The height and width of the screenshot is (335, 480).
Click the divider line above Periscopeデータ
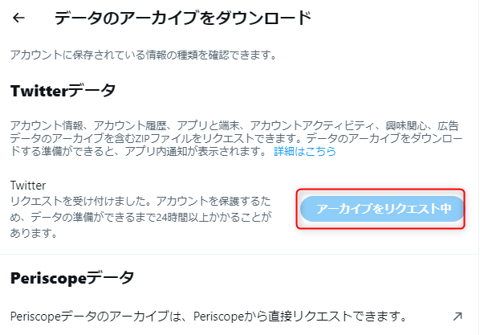(238, 254)
